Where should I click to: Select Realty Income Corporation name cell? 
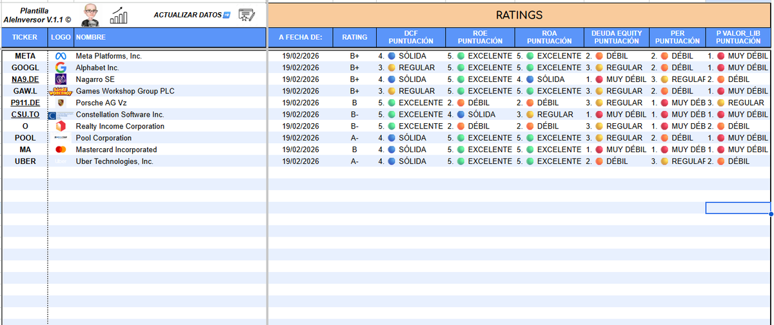tap(170, 126)
